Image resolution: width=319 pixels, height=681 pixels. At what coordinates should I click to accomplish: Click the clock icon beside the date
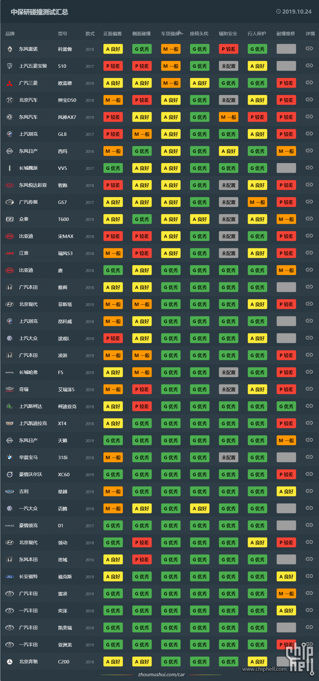point(279,12)
